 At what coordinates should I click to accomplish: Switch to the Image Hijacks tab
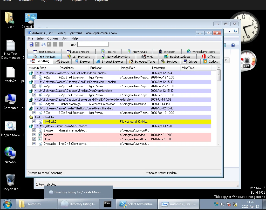point(78,52)
